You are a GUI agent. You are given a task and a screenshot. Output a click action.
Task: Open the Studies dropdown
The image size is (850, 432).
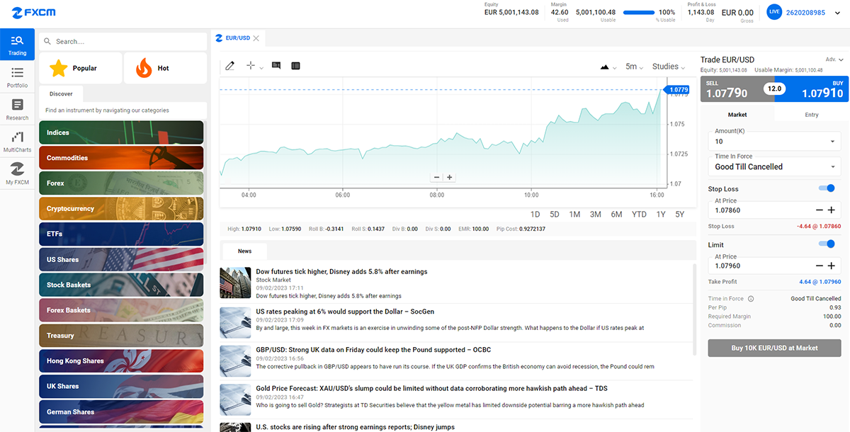pyautogui.click(x=669, y=67)
